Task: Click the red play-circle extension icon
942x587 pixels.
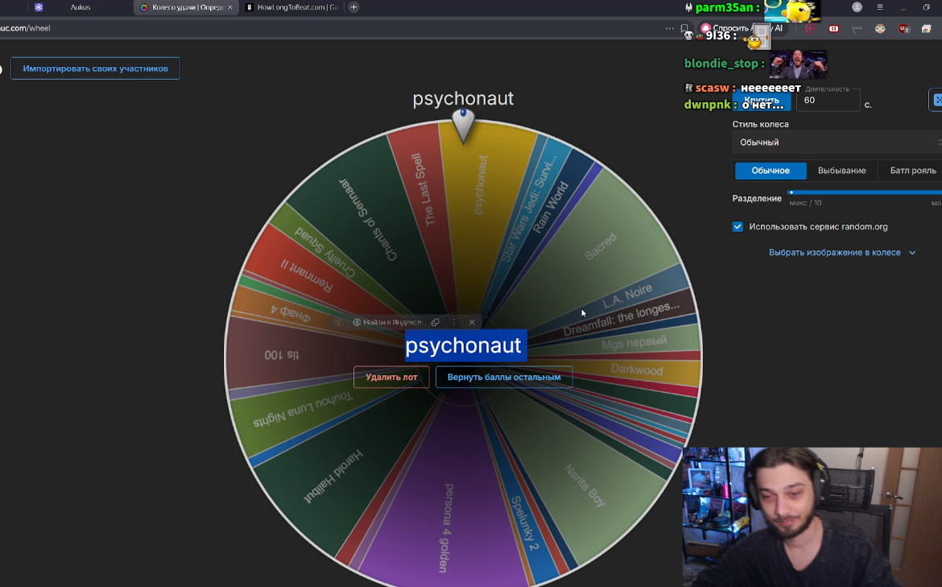Action: pyautogui.click(x=811, y=28)
